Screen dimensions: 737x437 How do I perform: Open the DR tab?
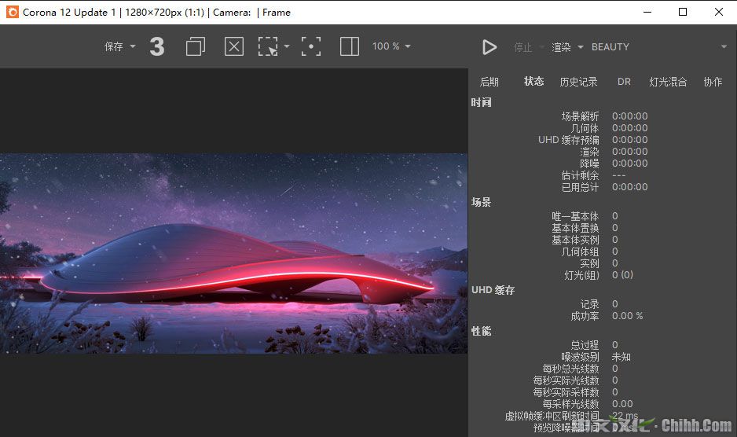(x=624, y=82)
